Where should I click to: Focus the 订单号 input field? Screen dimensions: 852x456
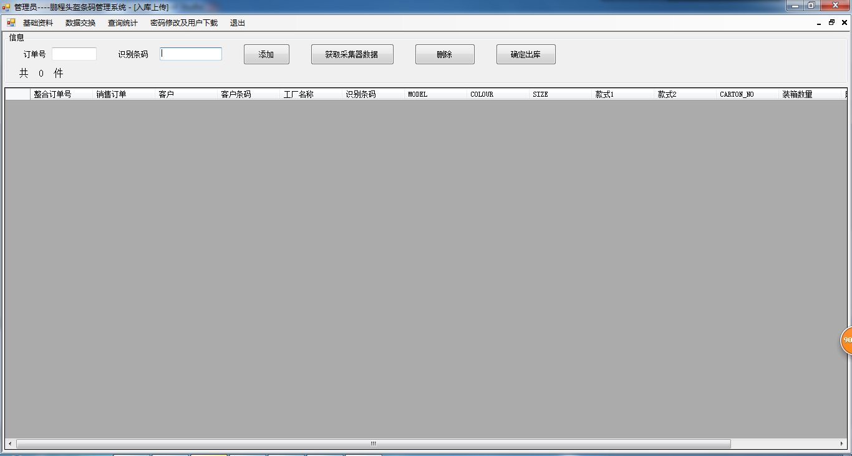coord(74,54)
